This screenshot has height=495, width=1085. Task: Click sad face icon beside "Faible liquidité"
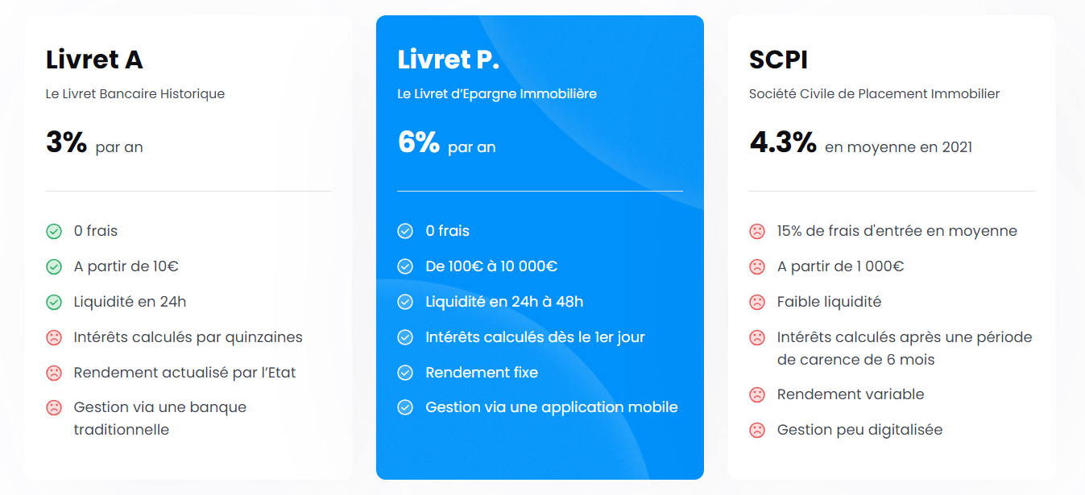coord(757,303)
